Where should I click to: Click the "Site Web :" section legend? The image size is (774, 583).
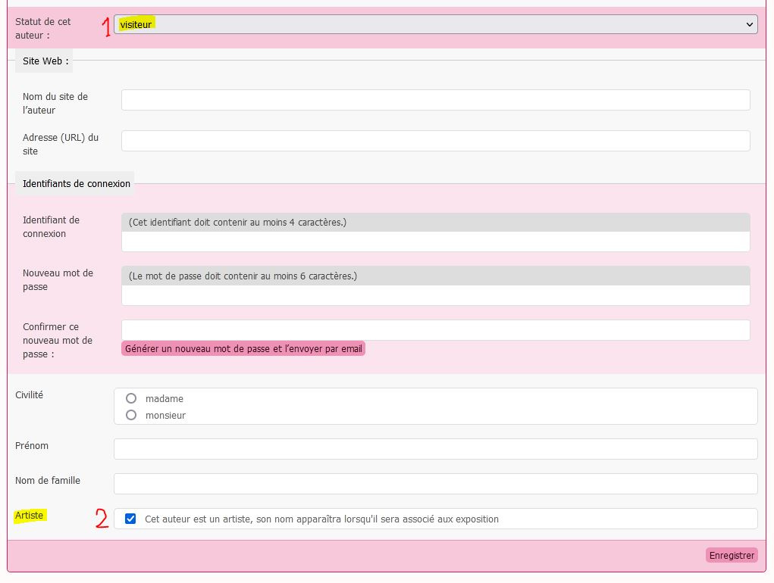pos(45,61)
